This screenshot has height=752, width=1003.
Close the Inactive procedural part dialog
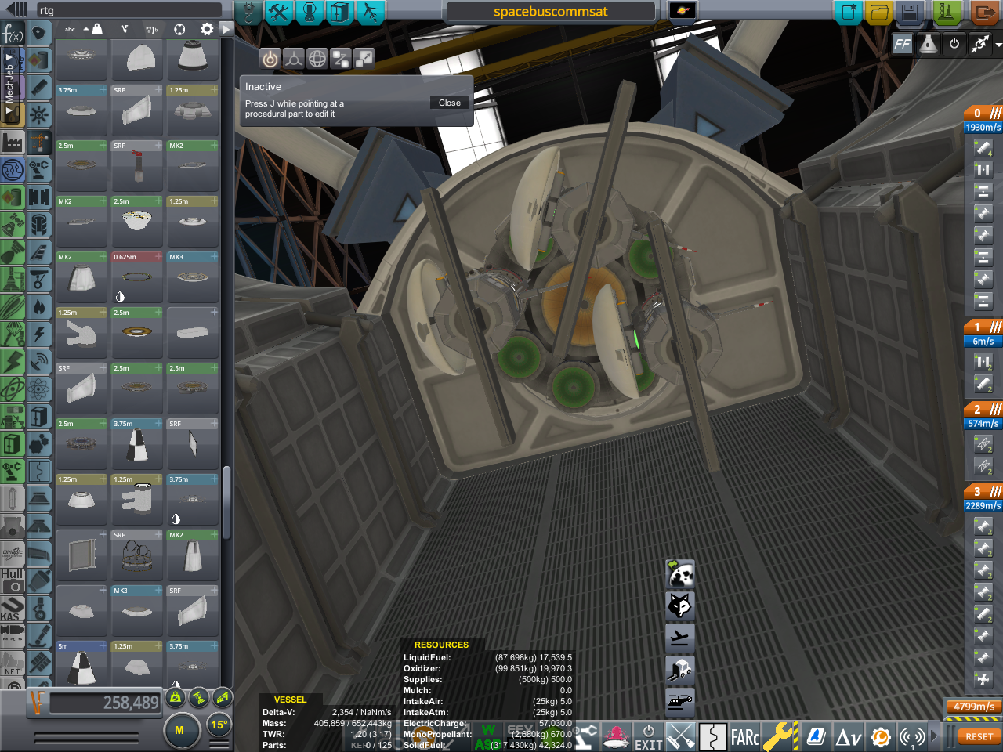point(450,103)
